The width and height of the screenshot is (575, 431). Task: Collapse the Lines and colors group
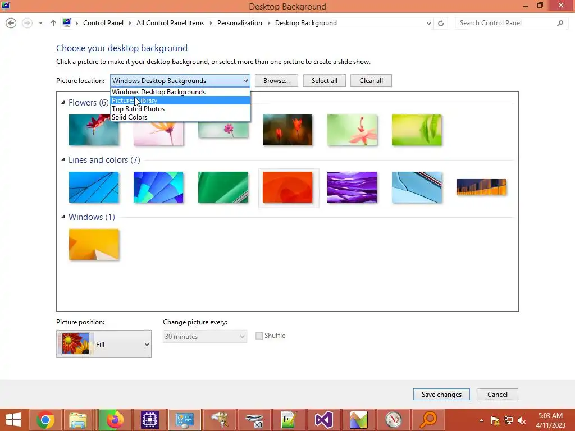tap(63, 160)
